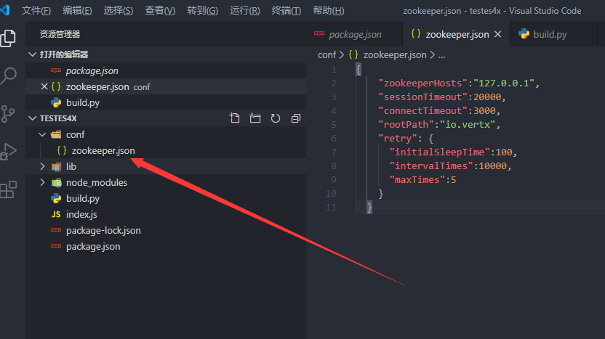Screen dimensions: 605x339
Task: Open the 转到(G) menu
Action: pyautogui.click(x=202, y=10)
